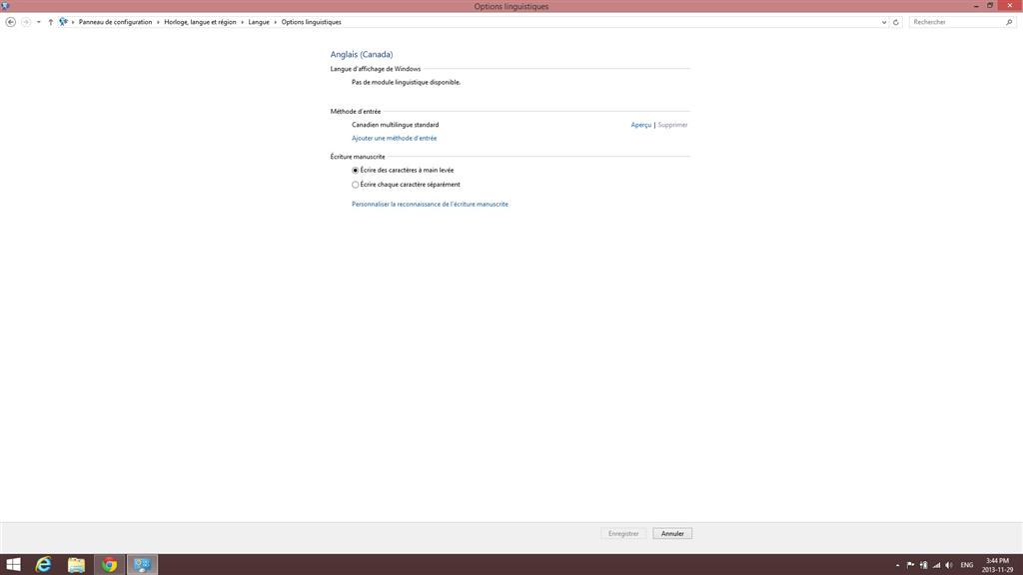Open Action Center flag icon in tray
This screenshot has height=575, width=1023.
point(910,565)
